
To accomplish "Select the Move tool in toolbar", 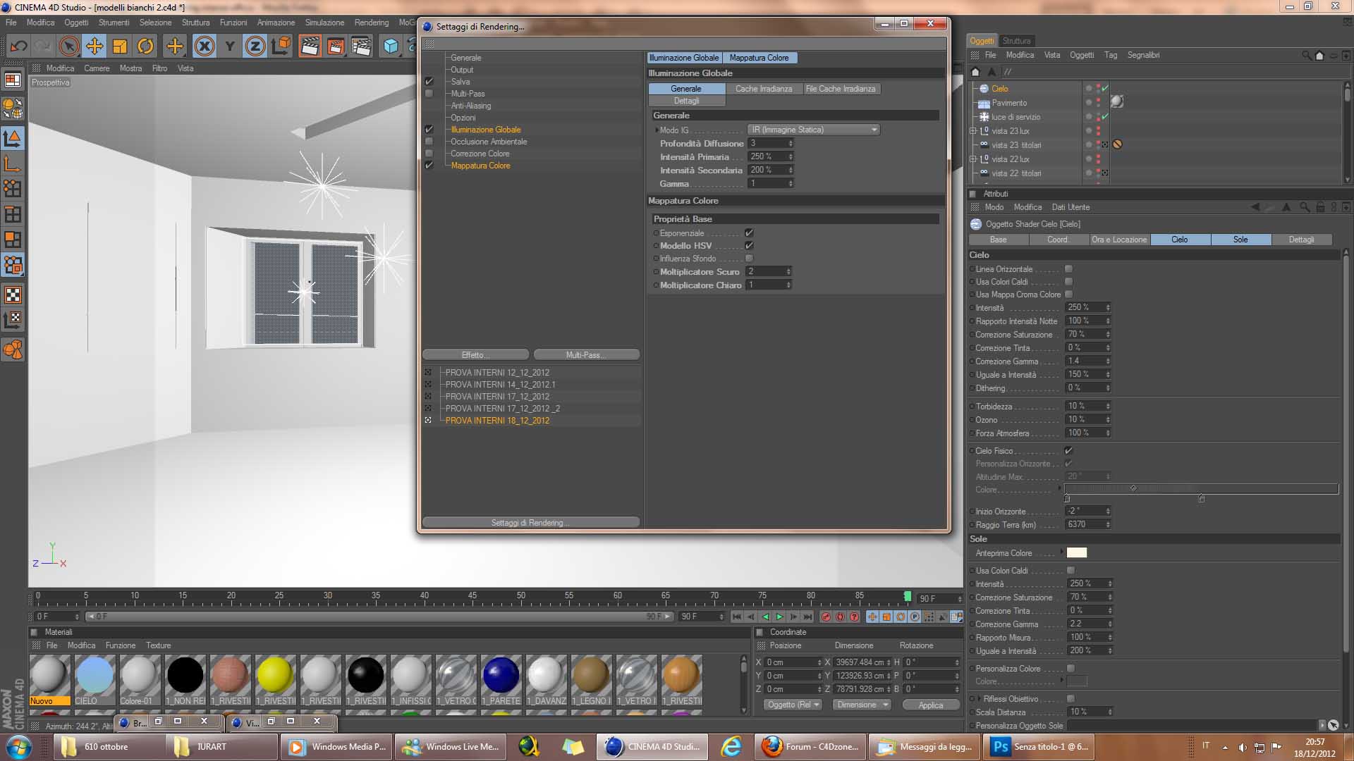I will pyautogui.click(x=94, y=47).
